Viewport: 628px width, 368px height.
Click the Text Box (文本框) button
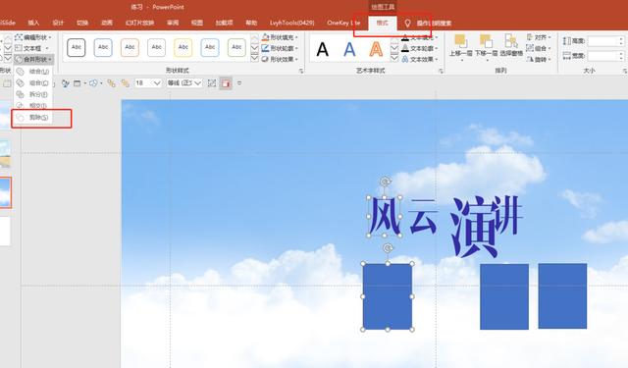[x=31, y=48]
